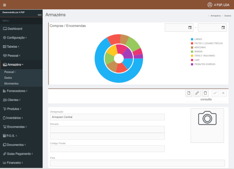Click the new record document icon
This screenshot has height=169, width=234.
(189, 93)
